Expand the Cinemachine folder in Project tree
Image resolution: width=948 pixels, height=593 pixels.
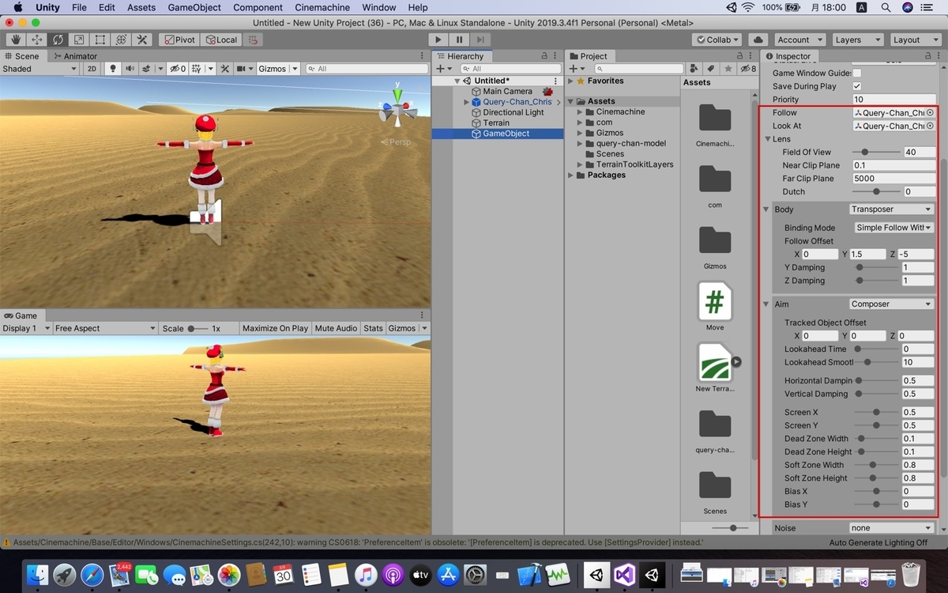tap(580, 112)
